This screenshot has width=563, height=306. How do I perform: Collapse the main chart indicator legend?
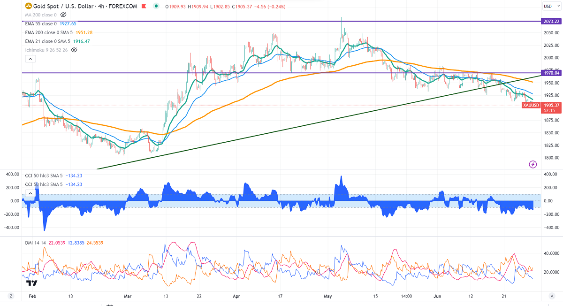(30, 59)
